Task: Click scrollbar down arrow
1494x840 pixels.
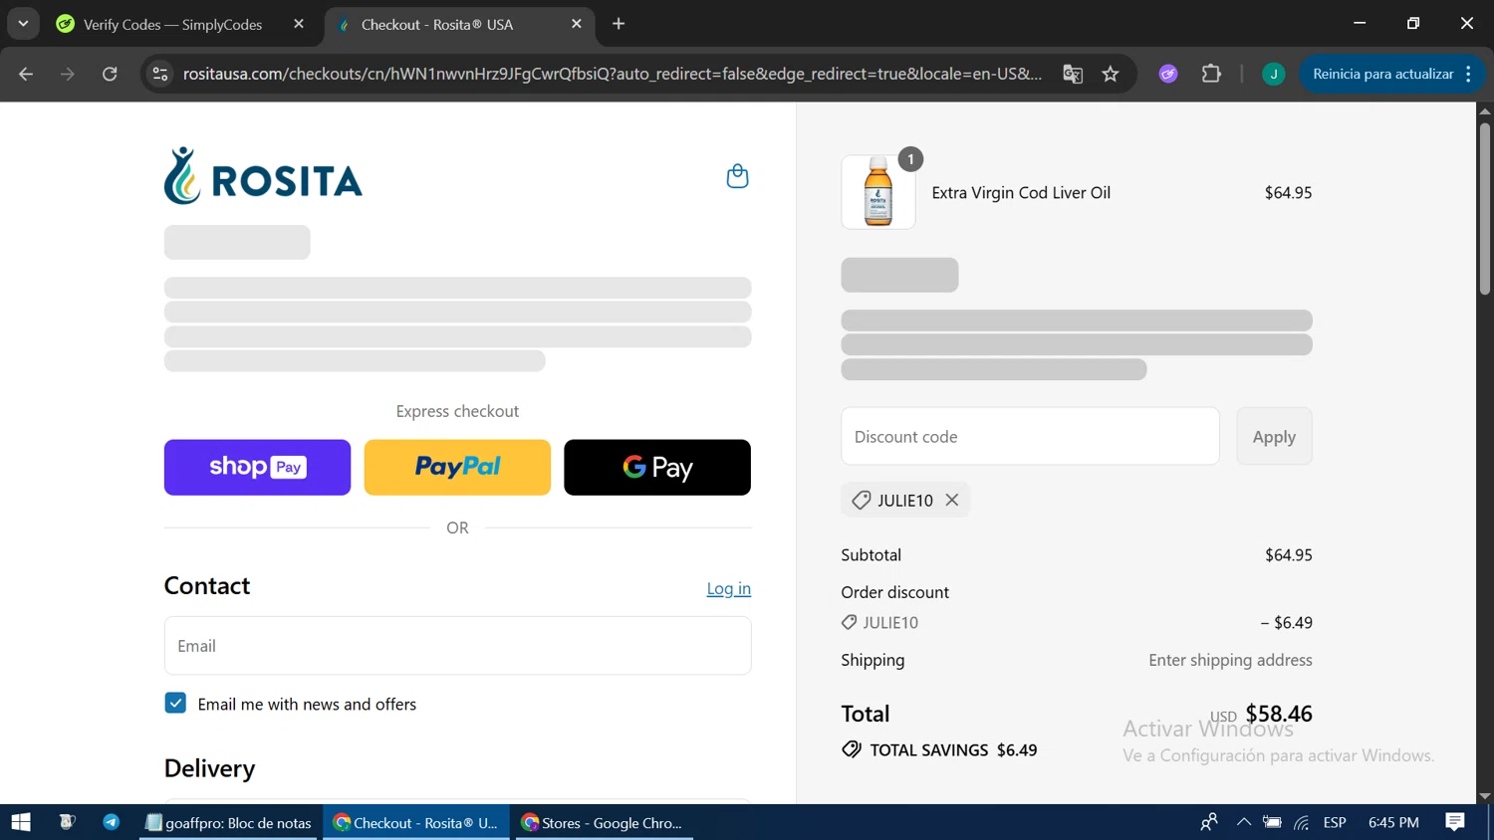Action: coord(1484,795)
